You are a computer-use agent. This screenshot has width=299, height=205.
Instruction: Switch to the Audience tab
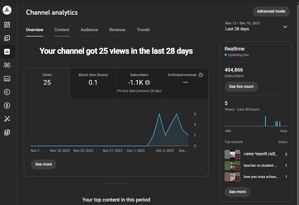[89, 30]
